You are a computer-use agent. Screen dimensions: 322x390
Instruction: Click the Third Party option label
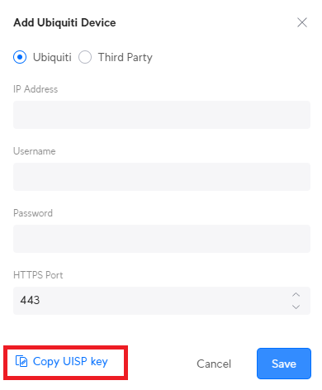click(125, 58)
